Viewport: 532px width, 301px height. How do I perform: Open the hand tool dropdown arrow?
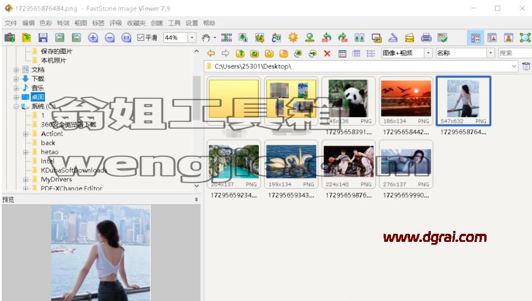tap(215, 38)
